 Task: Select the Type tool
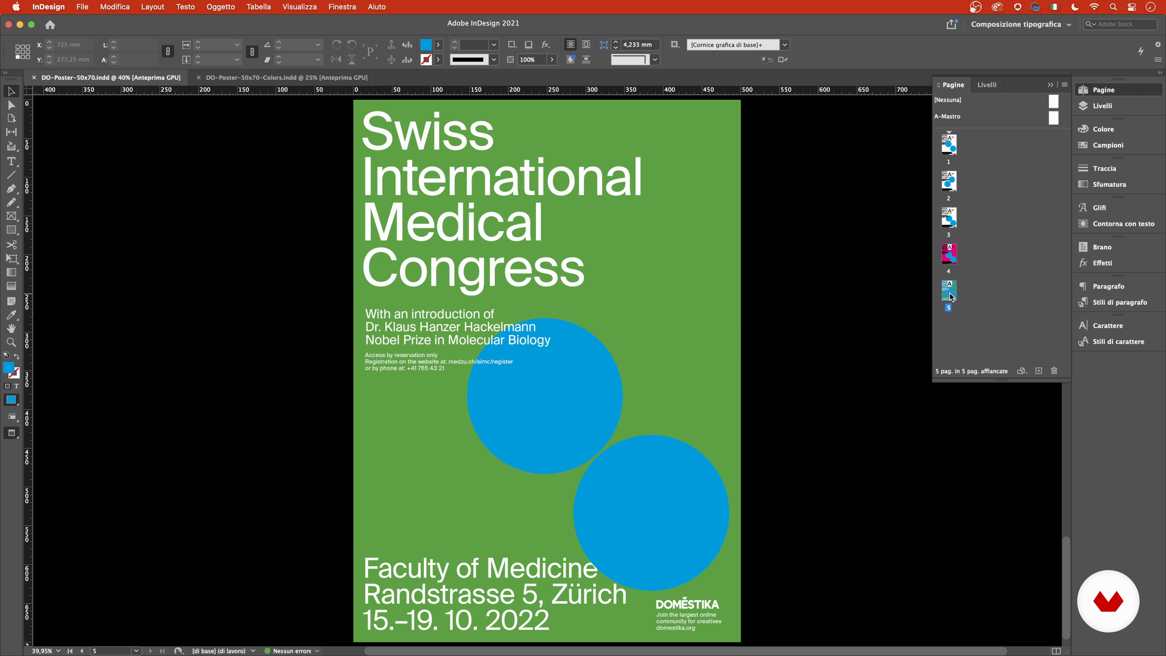(11, 162)
